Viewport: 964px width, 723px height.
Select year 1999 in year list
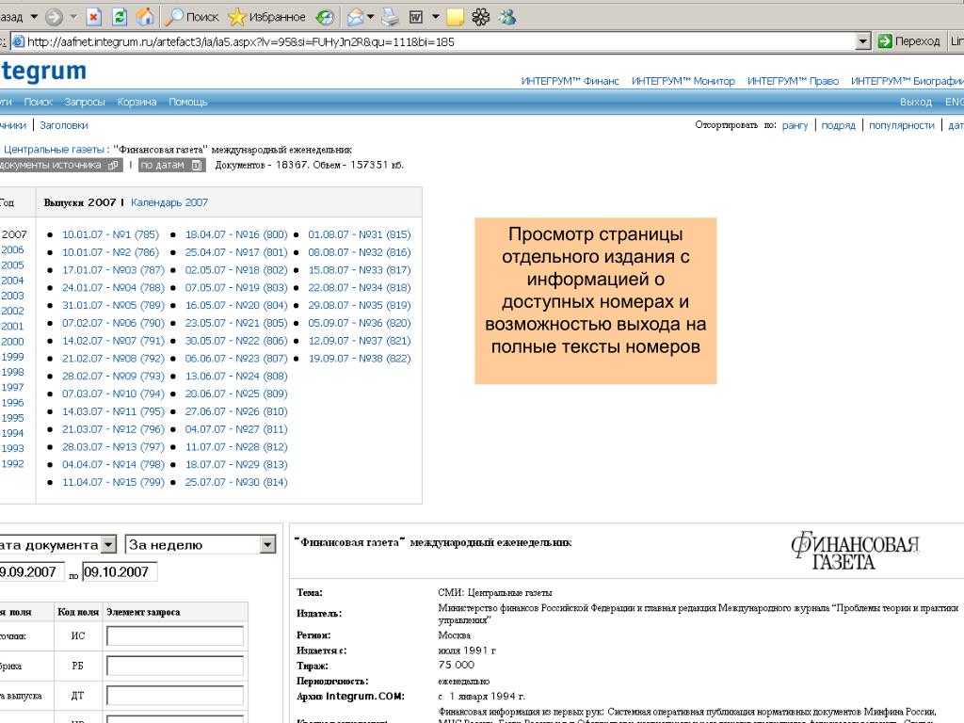coord(12,357)
